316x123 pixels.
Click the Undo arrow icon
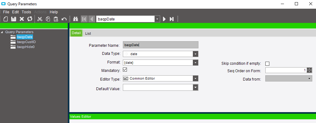click(x=64, y=19)
